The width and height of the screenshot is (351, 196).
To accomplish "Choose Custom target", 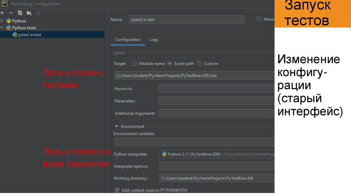I will tap(199, 64).
